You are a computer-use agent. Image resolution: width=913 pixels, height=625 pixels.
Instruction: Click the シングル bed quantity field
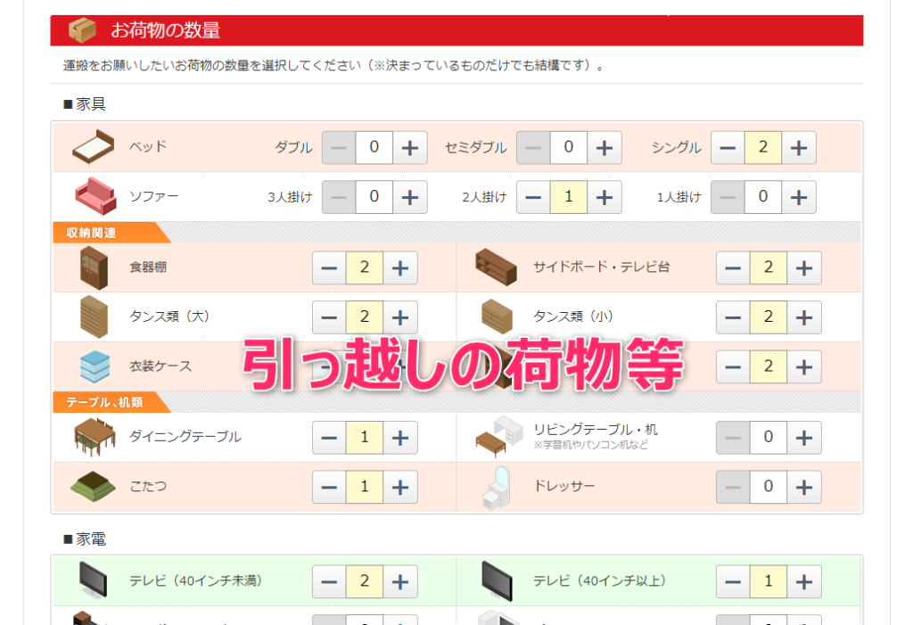763,147
